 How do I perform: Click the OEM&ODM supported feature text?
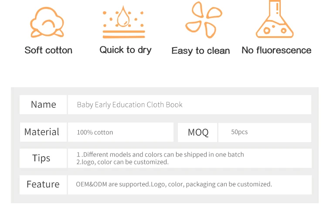tap(174, 184)
